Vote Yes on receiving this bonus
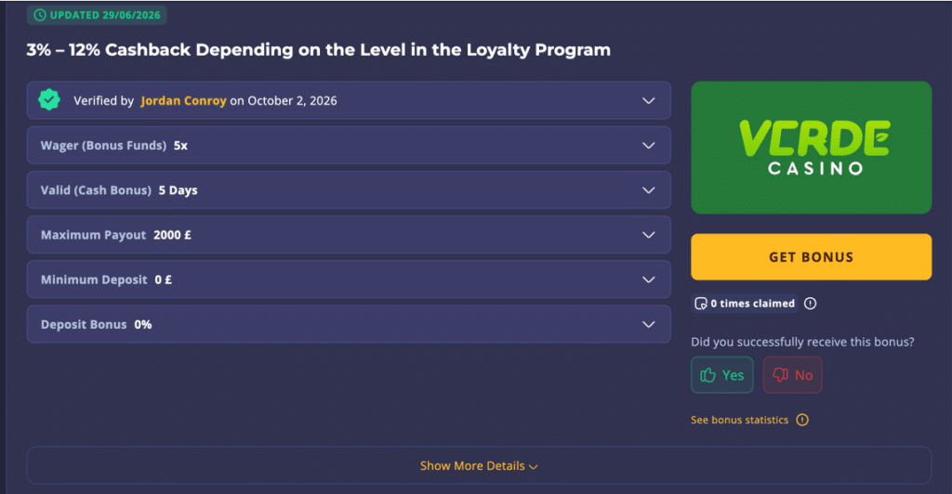 click(721, 375)
